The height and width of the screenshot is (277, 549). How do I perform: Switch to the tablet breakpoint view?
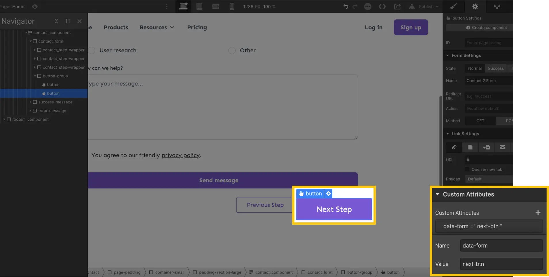pyautogui.click(x=200, y=6)
